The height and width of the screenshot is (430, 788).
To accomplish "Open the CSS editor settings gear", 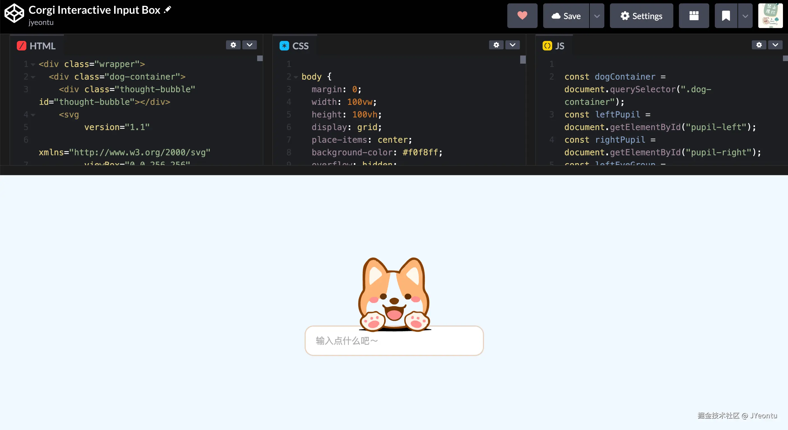I will 496,45.
